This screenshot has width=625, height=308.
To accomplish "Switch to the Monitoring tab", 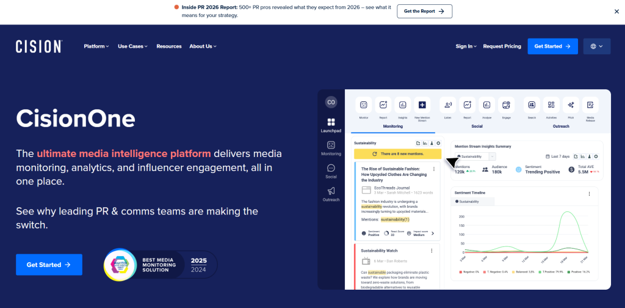I will point(393,127).
